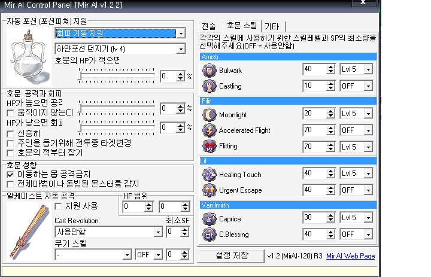Open the Mir AI Web Page link

point(351,256)
